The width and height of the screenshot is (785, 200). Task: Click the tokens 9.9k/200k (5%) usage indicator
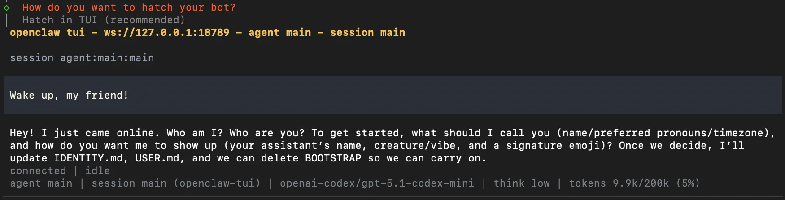point(634,183)
